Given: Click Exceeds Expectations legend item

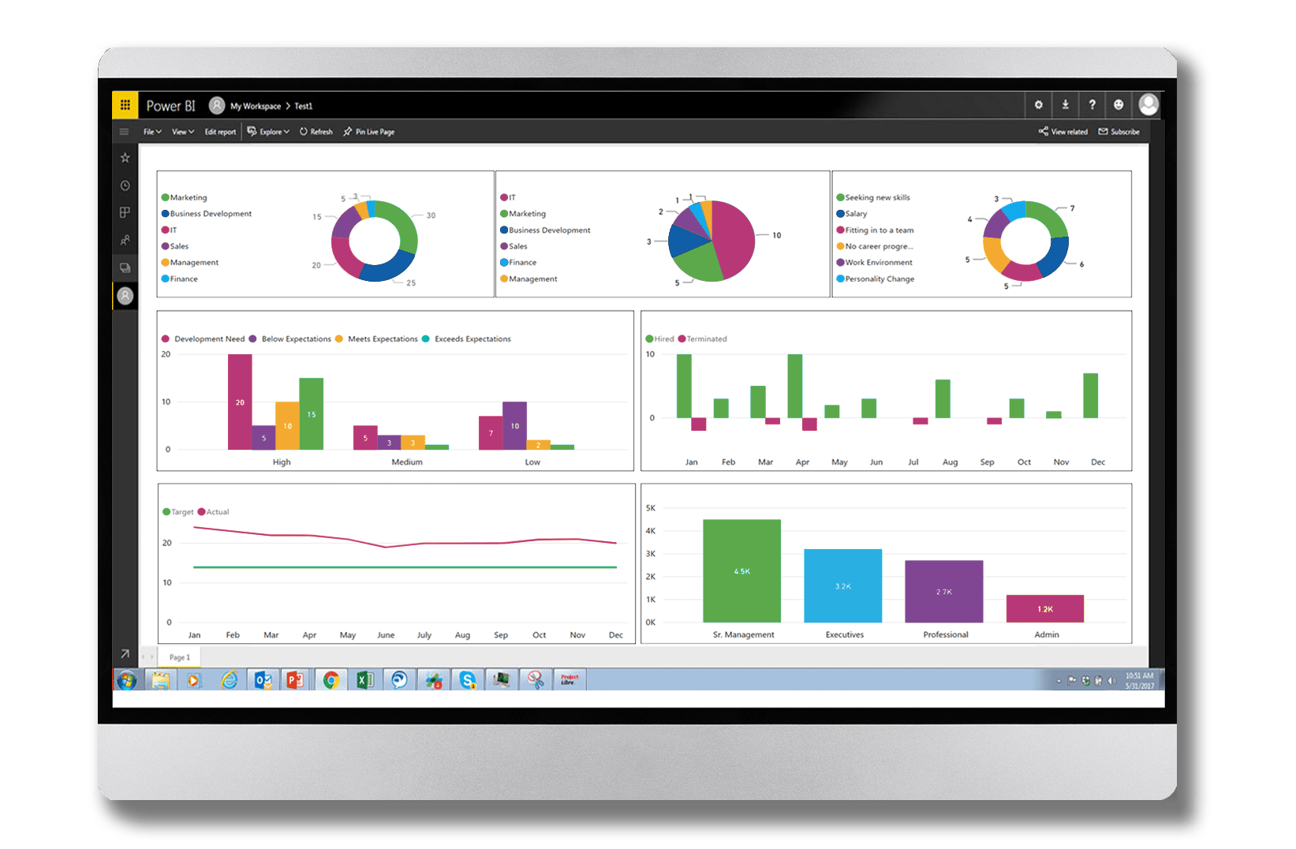Looking at the screenshot, I should 466,339.
